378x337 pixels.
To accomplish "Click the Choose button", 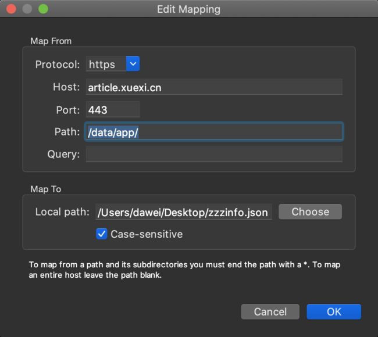I will pos(311,211).
